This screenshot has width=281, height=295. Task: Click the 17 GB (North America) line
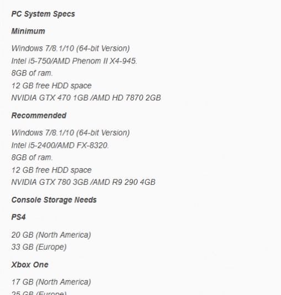tap(51, 282)
